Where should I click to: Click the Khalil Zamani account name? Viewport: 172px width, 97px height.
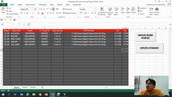[x=156, y=5]
